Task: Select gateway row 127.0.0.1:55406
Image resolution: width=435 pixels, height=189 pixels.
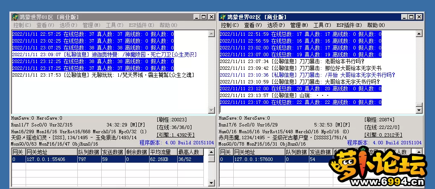Action: [x=108, y=159]
